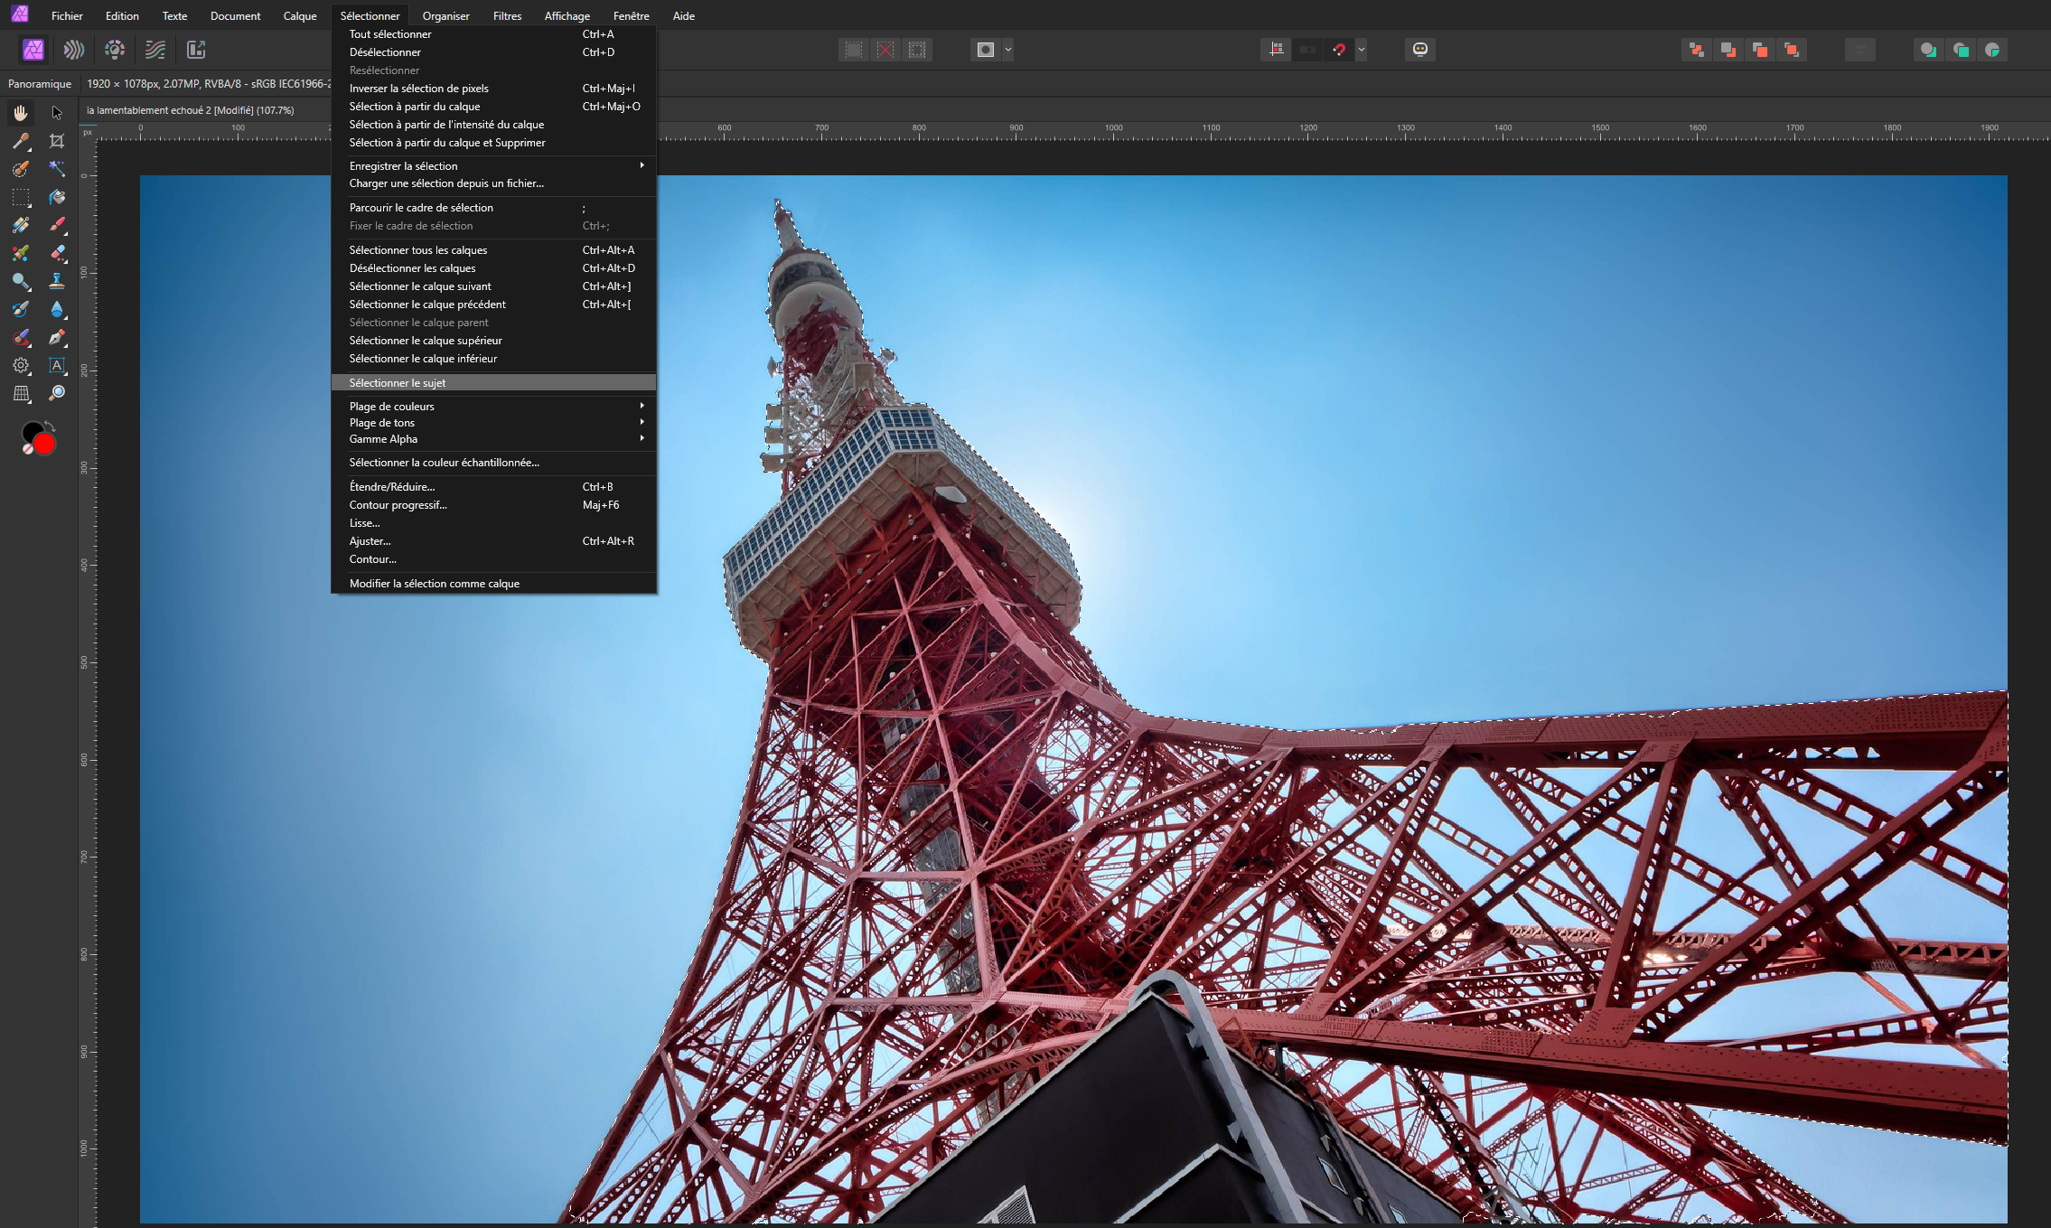The width and height of the screenshot is (2051, 1228).
Task: Select the Mesh Warp grid tool
Action: (21, 393)
